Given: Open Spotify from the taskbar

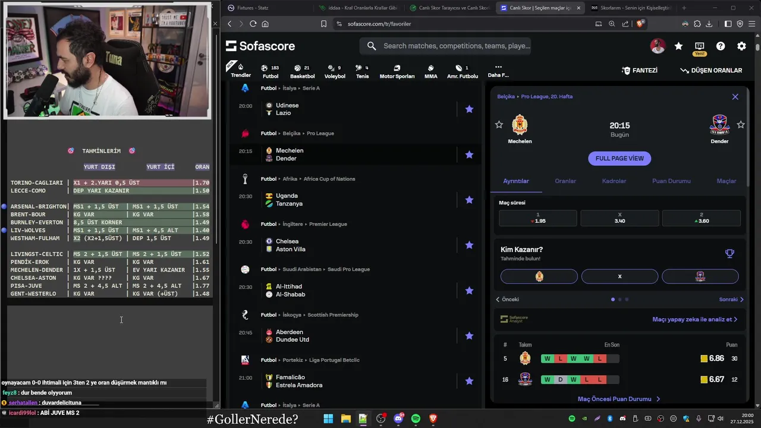Looking at the screenshot, I should pyautogui.click(x=416, y=418).
